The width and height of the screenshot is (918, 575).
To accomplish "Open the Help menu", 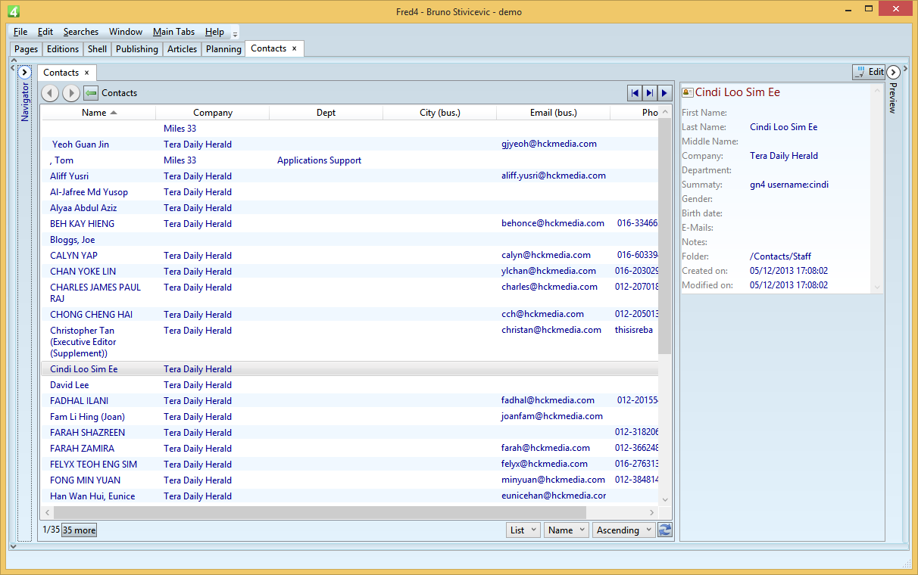I will pyautogui.click(x=214, y=32).
